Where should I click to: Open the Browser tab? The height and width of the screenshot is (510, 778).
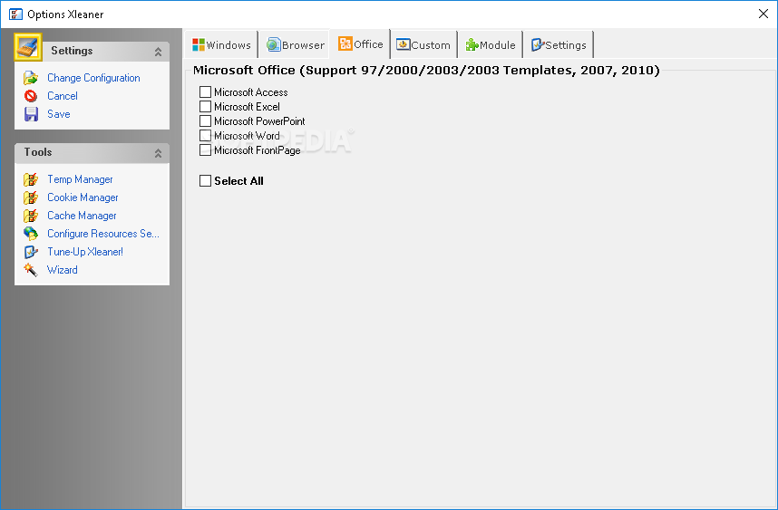[x=296, y=45]
